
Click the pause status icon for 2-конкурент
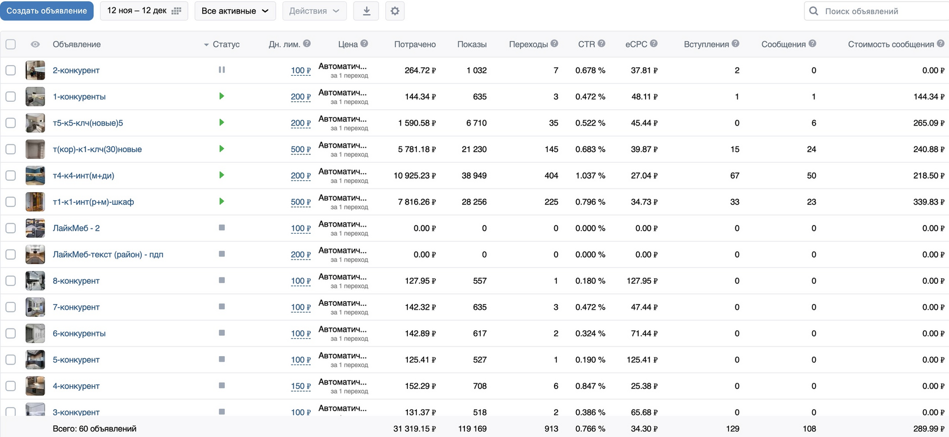(221, 70)
